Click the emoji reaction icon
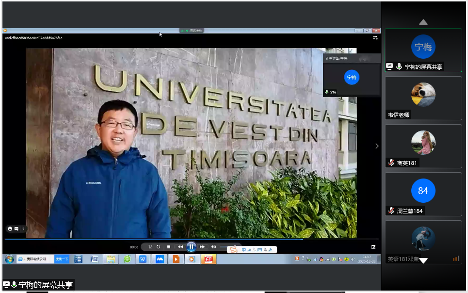The width and height of the screenshot is (468, 293). tap(10, 228)
